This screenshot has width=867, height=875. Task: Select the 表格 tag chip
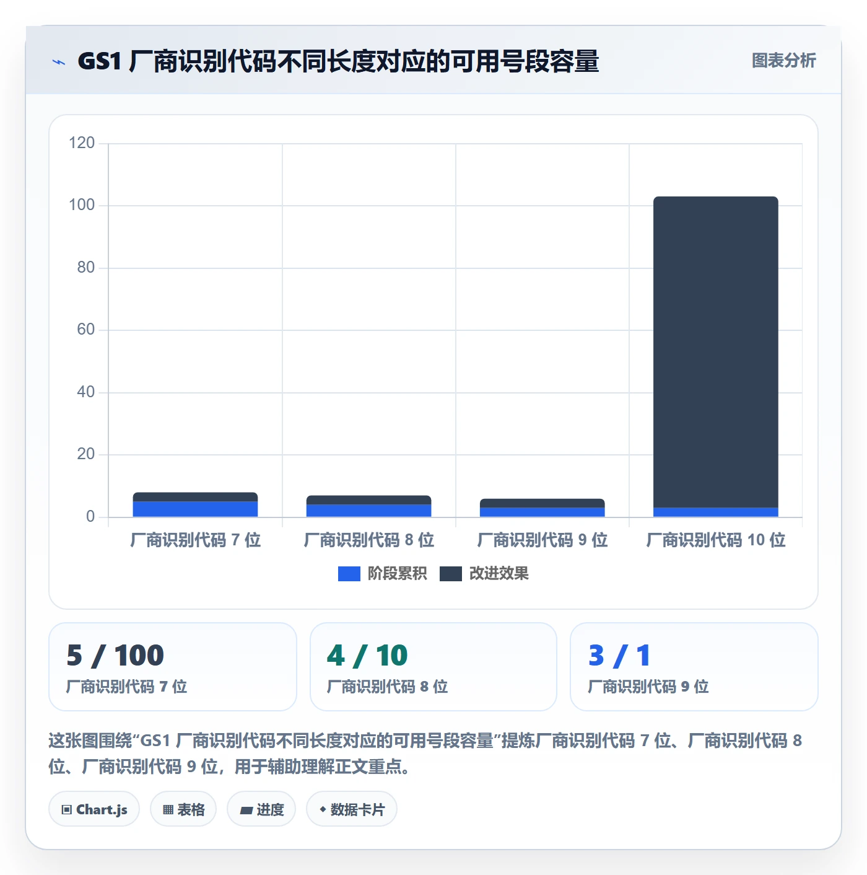pos(183,809)
